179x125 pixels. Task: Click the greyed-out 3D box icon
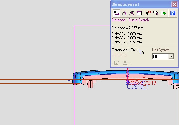coord(117,63)
